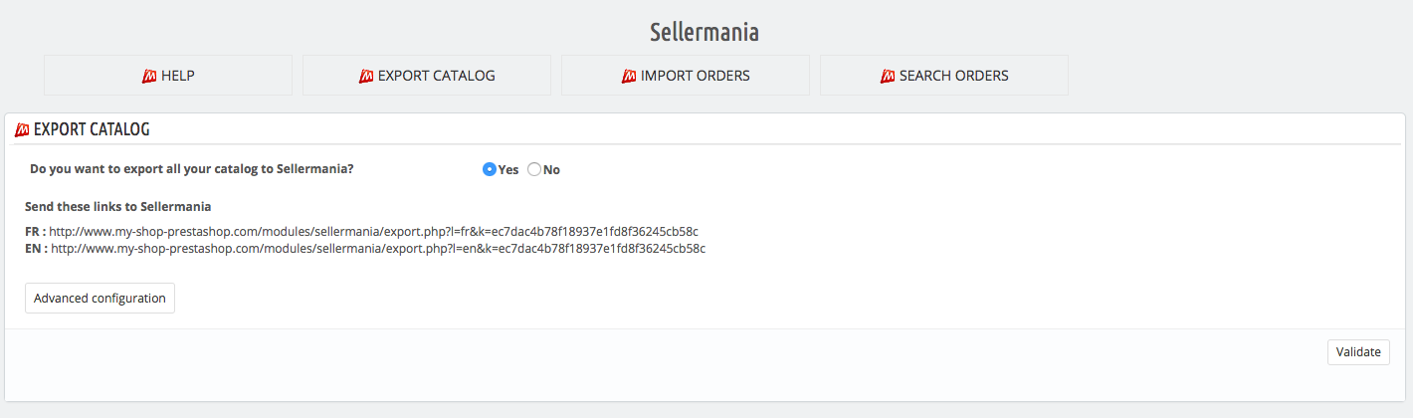The height and width of the screenshot is (418, 1413).
Task: Click the Sellermania icon beside SEARCH ORDERS
Action: (x=888, y=76)
